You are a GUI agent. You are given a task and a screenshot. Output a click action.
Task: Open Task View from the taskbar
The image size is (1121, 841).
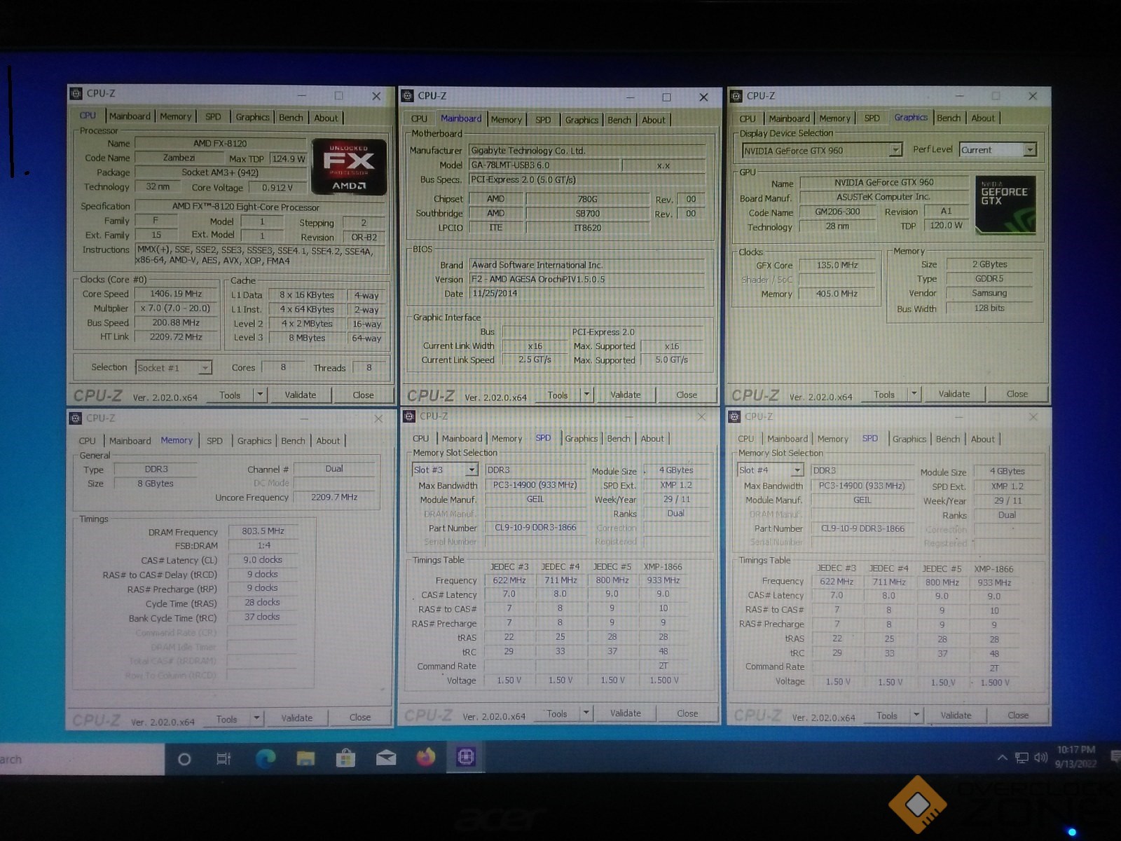point(223,759)
